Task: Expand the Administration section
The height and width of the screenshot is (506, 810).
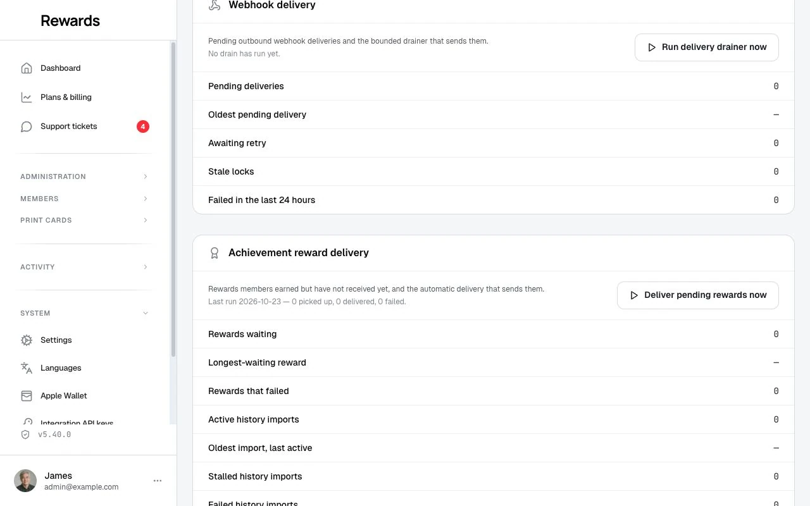Action: point(85,176)
